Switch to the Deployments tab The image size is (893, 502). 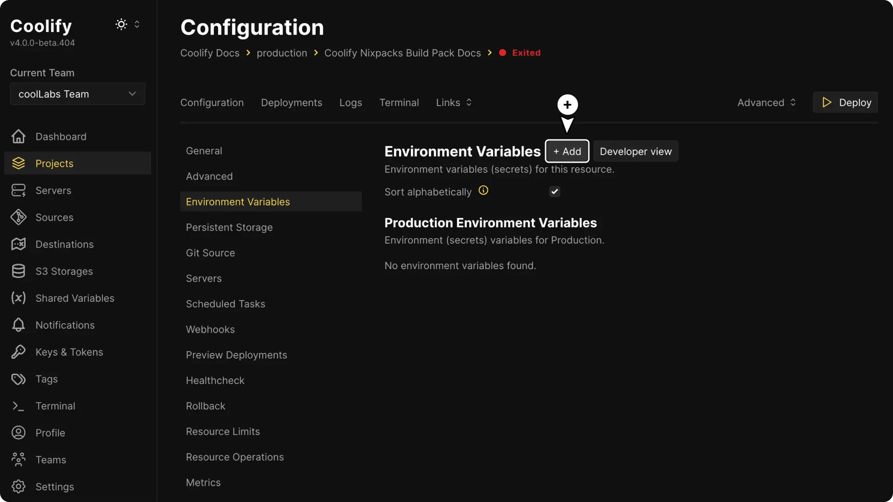(x=292, y=102)
